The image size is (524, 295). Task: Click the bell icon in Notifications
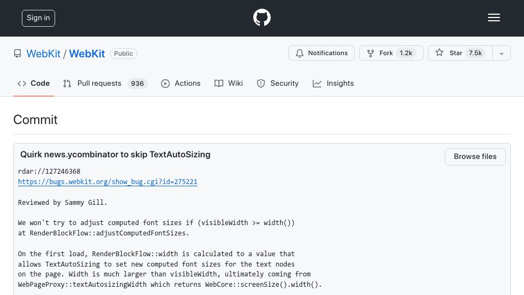pos(300,53)
